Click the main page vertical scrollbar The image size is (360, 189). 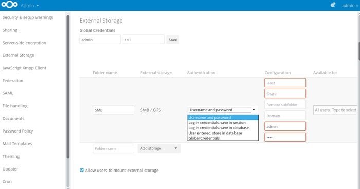(x=359, y=51)
